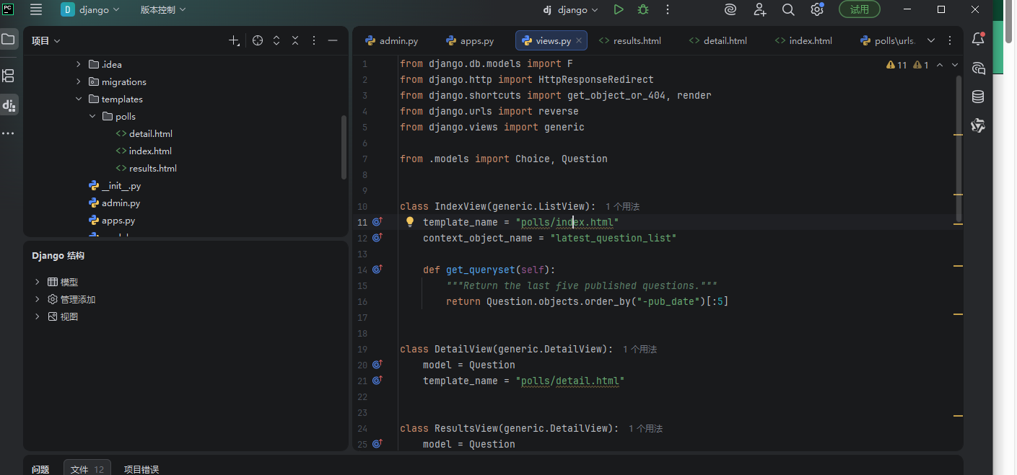
Task: Open the dj django run configuration dropdown
Action: pyautogui.click(x=571, y=9)
